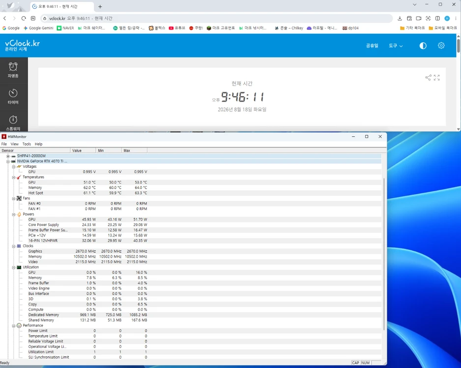The width and height of the screenshot is (461, 368).
Task: Click the Value column header
Action: click(x=83, y=151)
